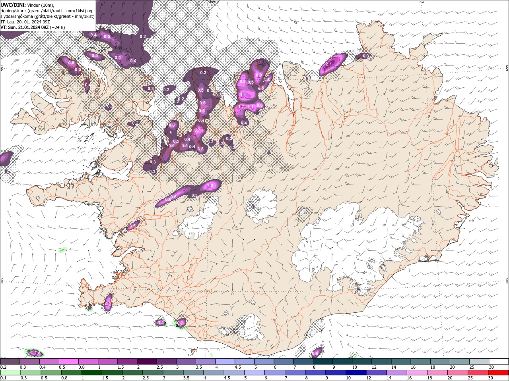Click the '0.9' snowfall value on the map
509x381 pixels.
(x=259, y=75)
